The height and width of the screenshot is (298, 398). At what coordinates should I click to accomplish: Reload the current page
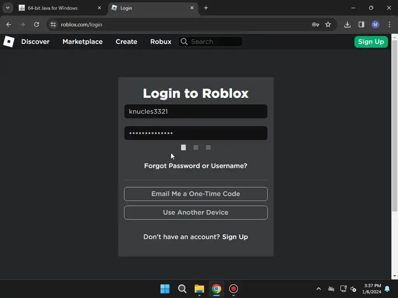[x=37, y=24]
